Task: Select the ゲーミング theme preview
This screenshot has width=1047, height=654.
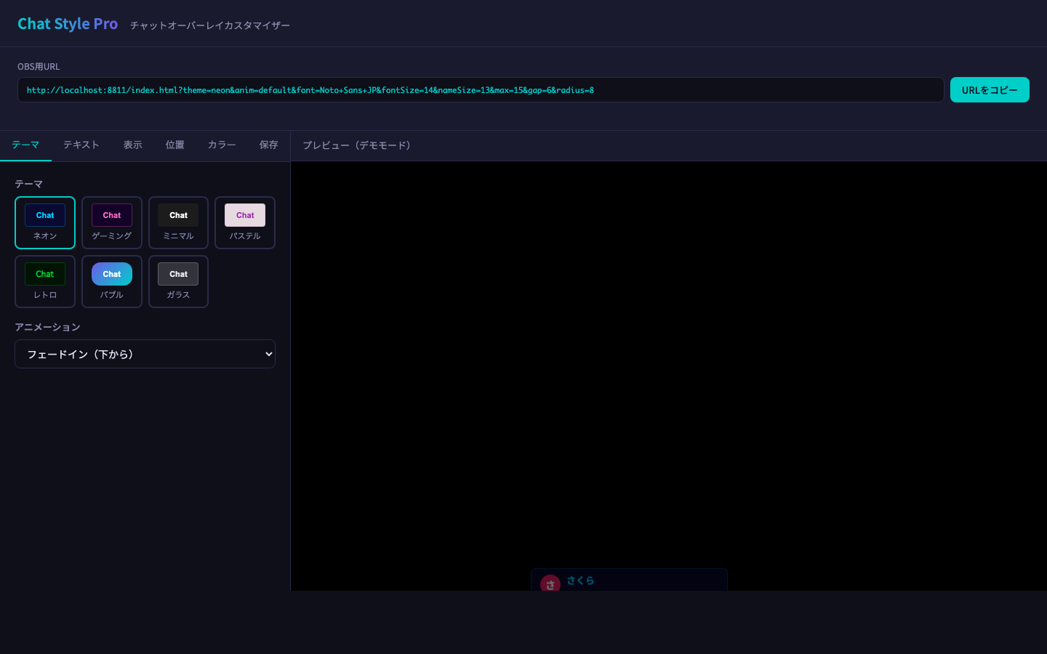Action: 111,222
